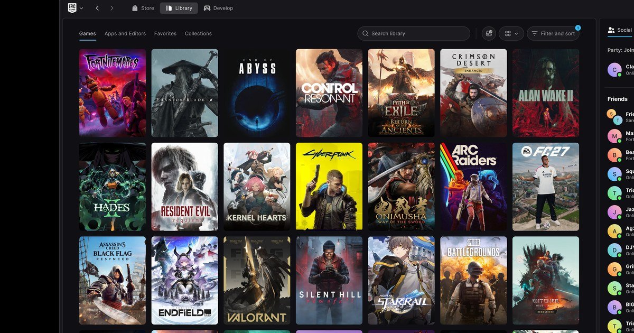Click the Kernel Hearts cover
Image resolution: width=634 pixels, height=333 pixels.
[x=257, y=187]
